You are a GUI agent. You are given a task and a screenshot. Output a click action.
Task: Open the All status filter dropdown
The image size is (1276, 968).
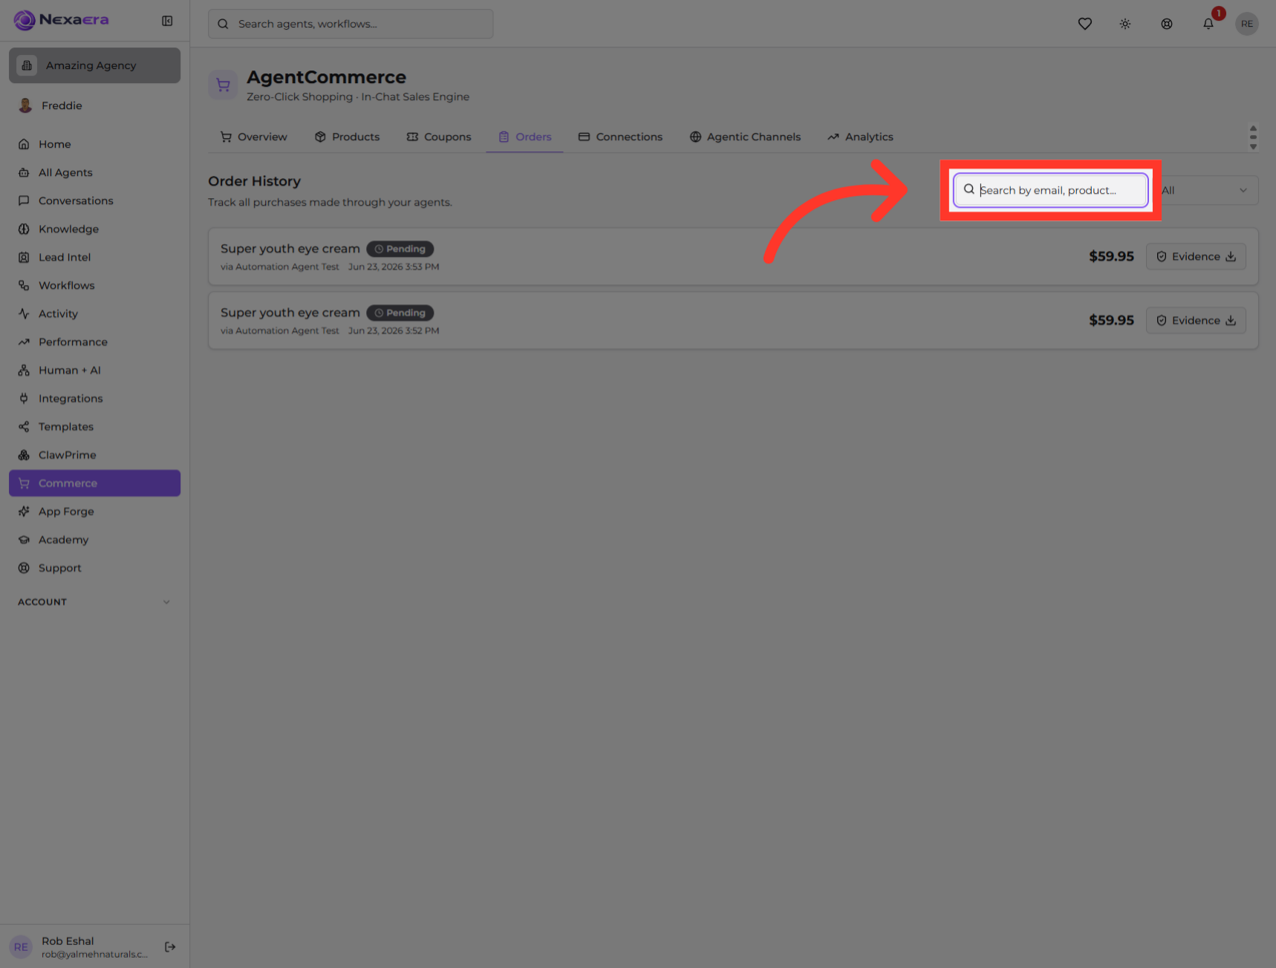tap(1206, 190)
